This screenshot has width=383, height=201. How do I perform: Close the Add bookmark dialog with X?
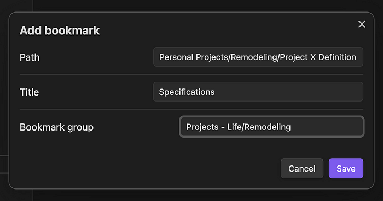(362, 24)
